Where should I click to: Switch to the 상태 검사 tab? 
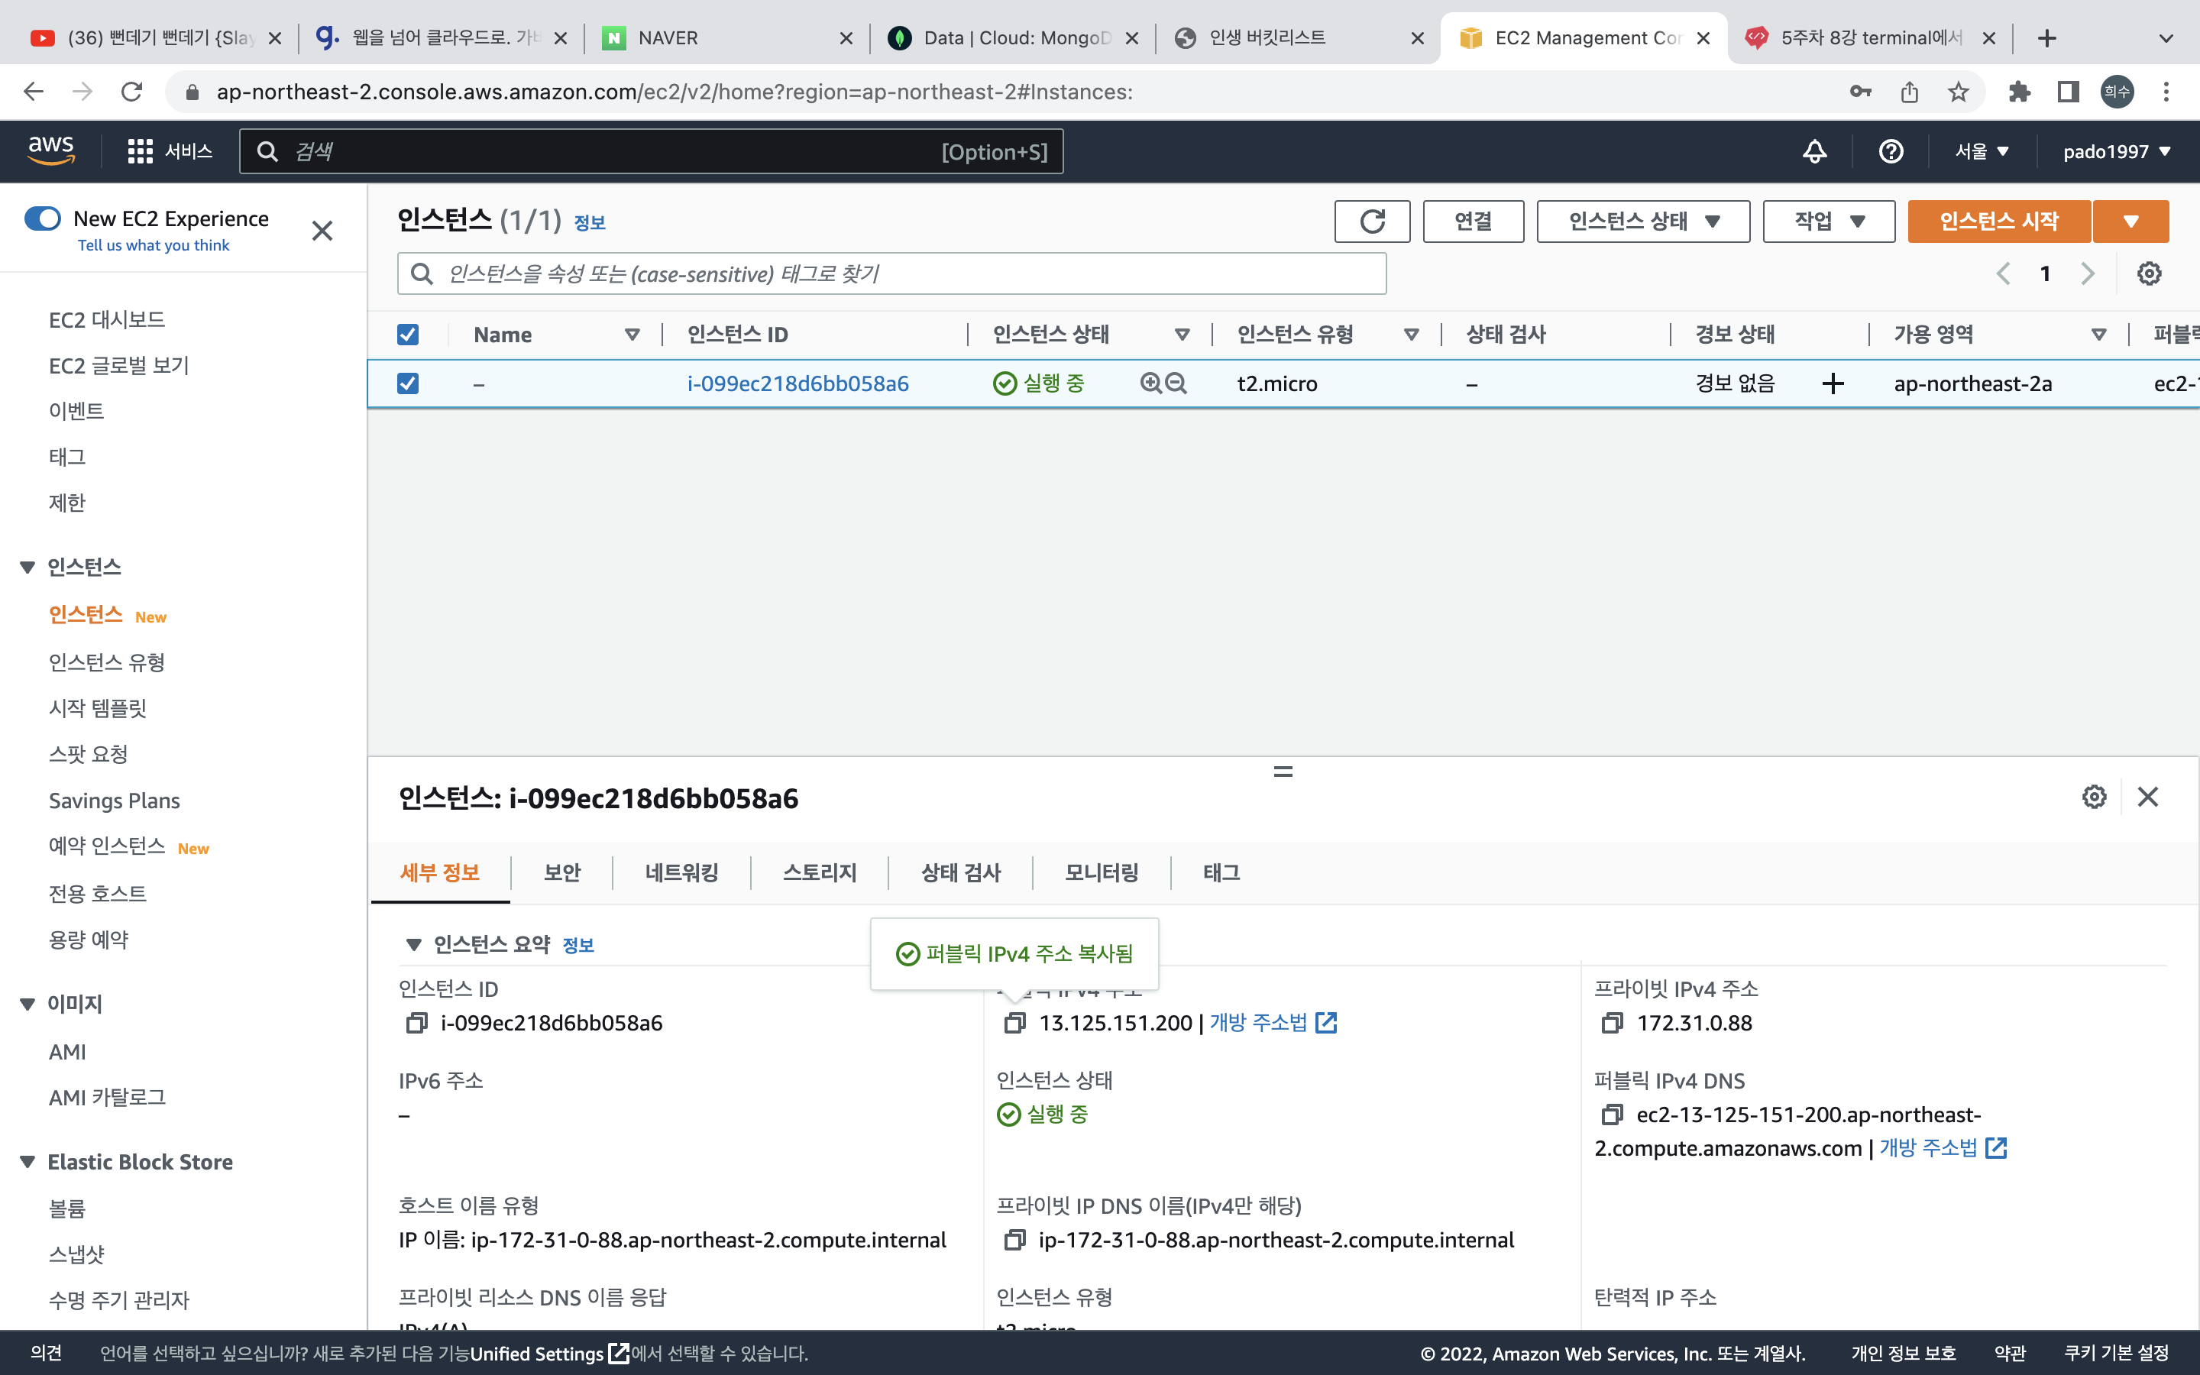tap(960, 873)
